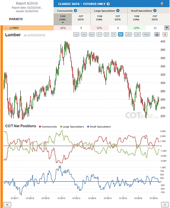Toggle Commercials series in legend
The width and height of the screenshot is (170, 208).
pos(48,127)
